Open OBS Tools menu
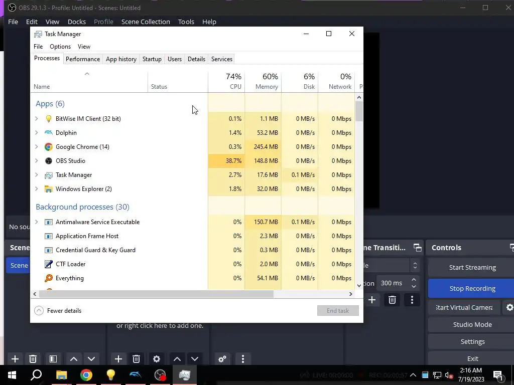 (186, 22)
